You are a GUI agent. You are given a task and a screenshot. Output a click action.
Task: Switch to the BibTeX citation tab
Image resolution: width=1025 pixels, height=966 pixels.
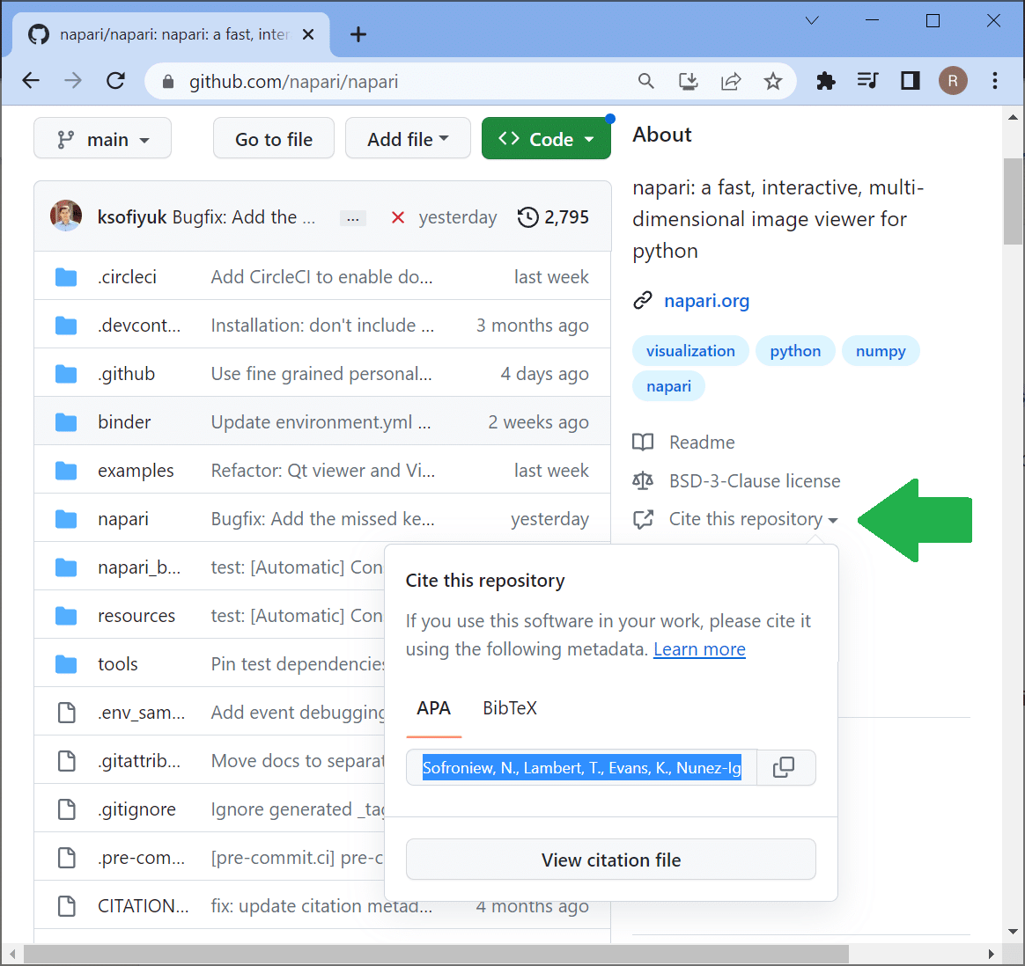[509, 708]
